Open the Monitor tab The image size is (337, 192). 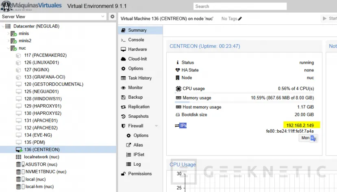(140, 88)
